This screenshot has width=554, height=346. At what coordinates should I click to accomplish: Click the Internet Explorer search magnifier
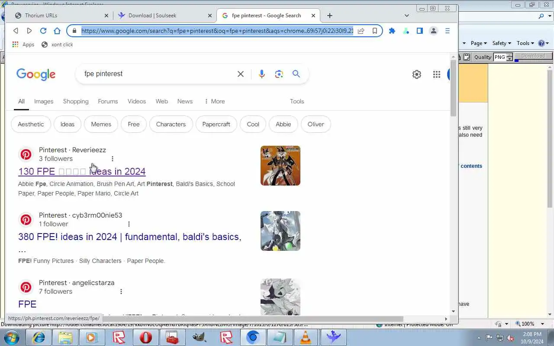click(x=541, y=16)
